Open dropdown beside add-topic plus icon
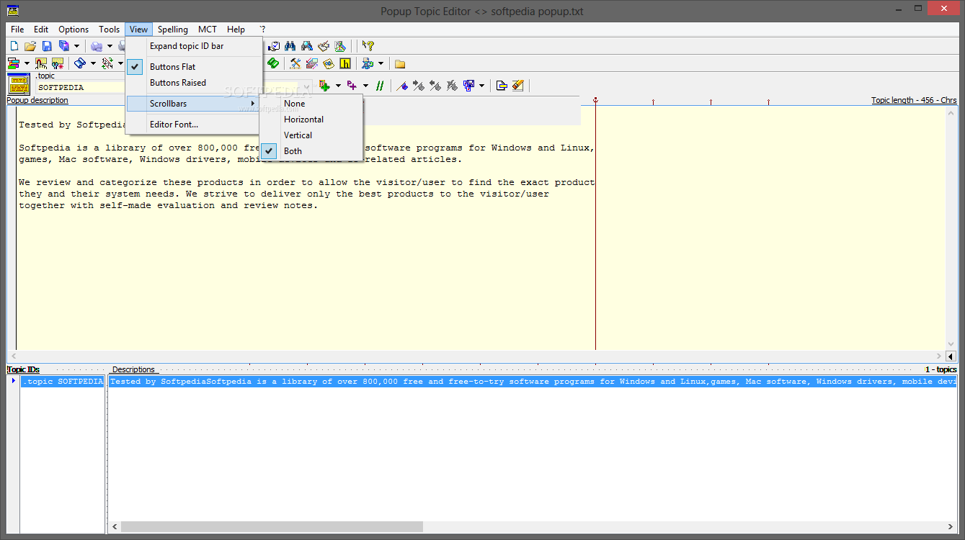Viewport: 965px width, 540px height. coord(338,86)
